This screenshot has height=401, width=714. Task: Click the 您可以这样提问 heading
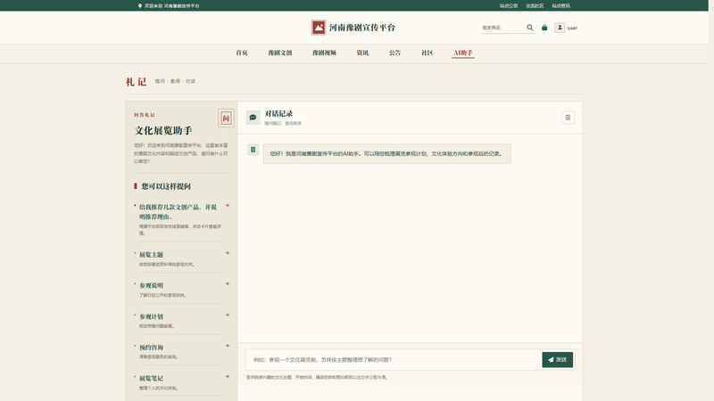[x=166, y=186]
